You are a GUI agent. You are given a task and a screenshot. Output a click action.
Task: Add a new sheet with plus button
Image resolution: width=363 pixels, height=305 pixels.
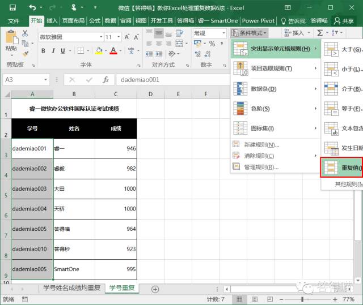155,289
